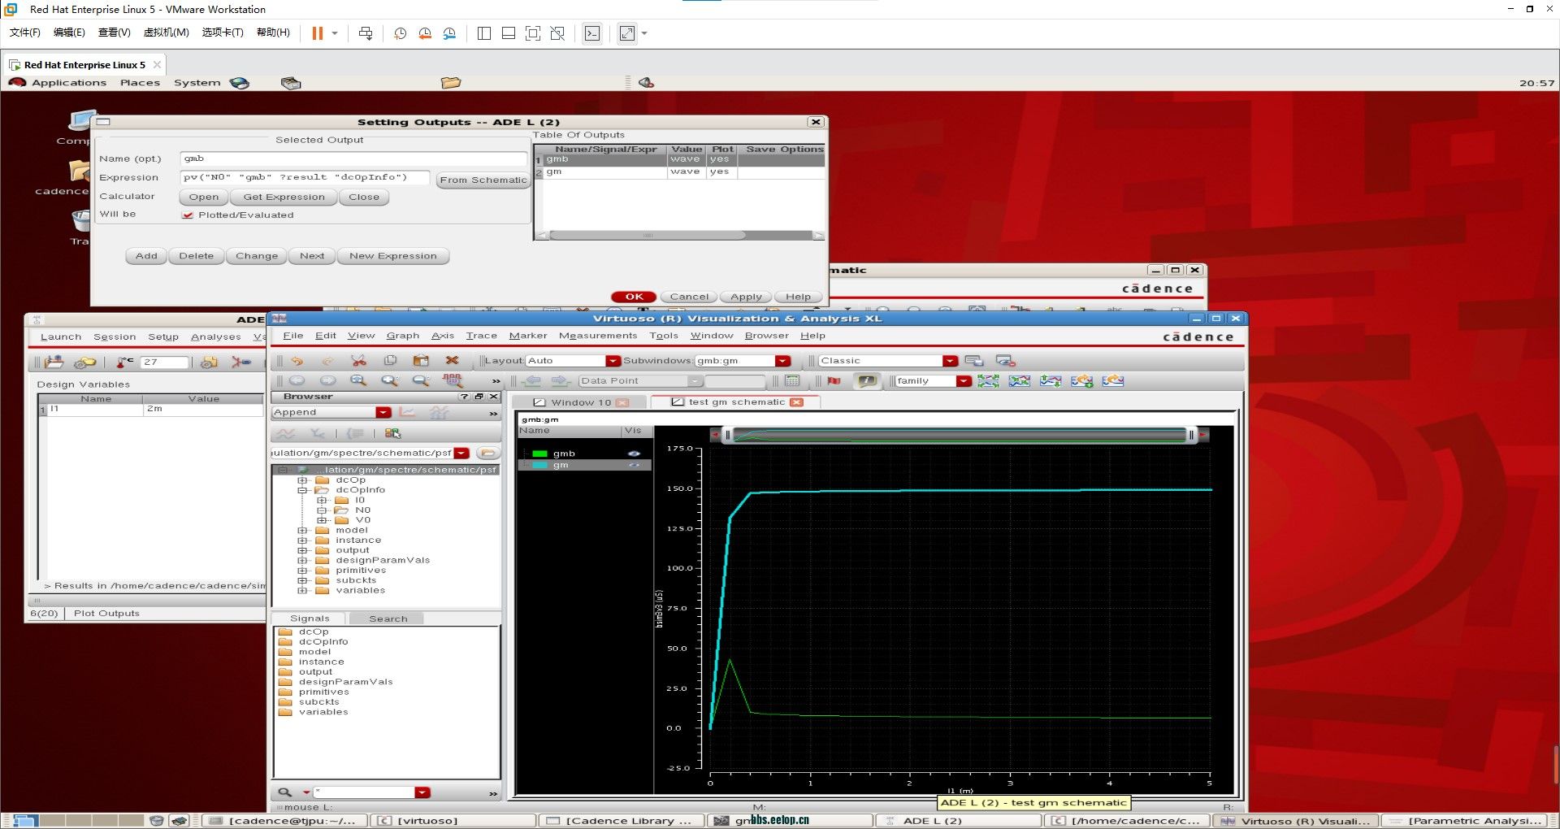Toggle visibility eye for gm trace
This screenshot has width=1560, height=829.
(x=634, y=465)
